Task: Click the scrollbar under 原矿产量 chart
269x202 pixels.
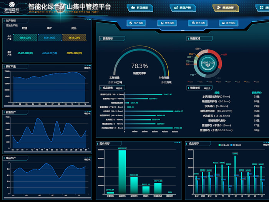Action: (x=47, y=106)
